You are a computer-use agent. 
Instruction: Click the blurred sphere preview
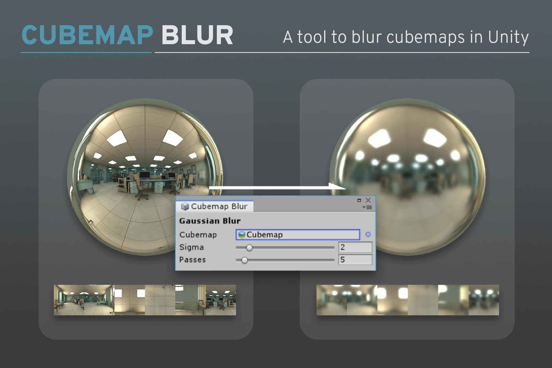[407, 177]
